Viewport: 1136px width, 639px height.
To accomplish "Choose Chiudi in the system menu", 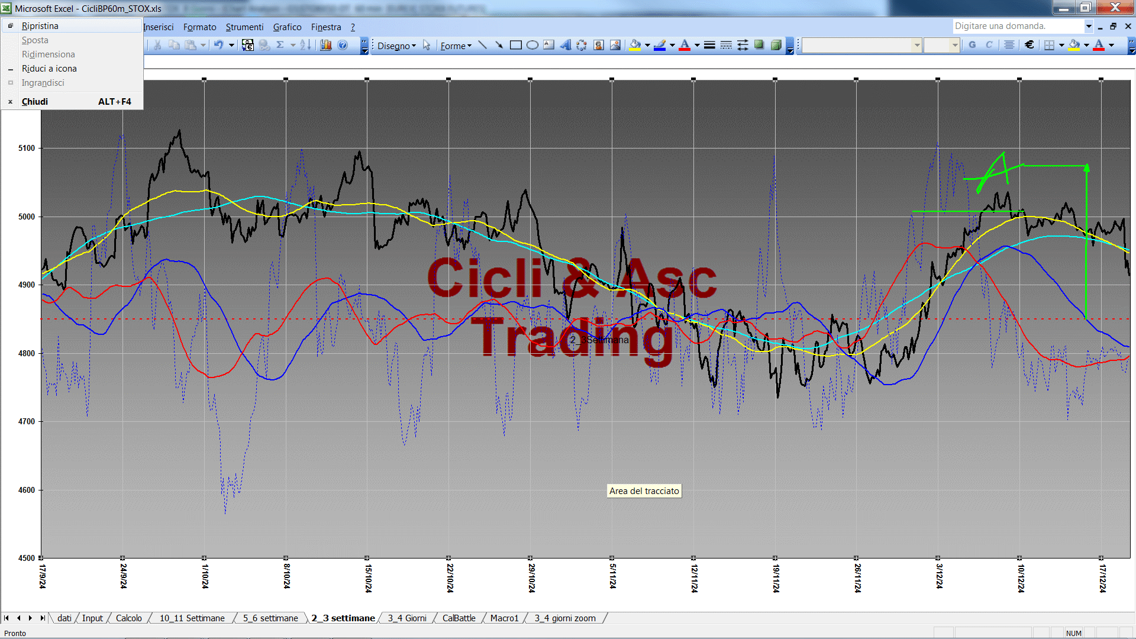I will [72, 102].
